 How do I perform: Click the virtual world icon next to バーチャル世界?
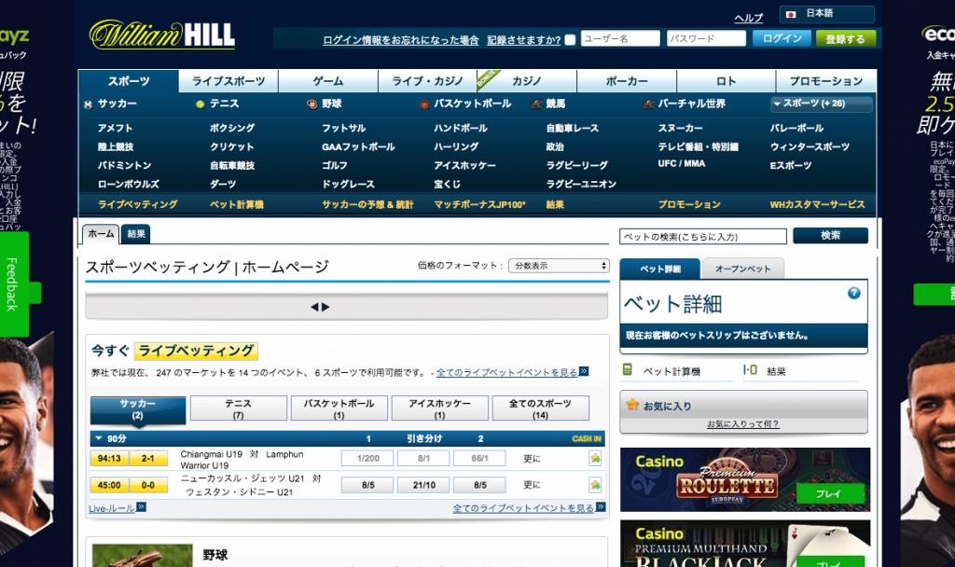[x=649, y=104]
